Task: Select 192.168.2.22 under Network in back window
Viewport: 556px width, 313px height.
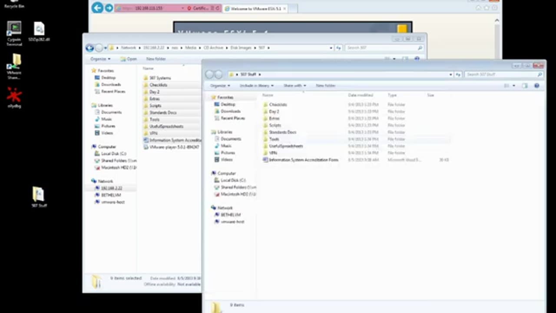Action: coord(112,188)
